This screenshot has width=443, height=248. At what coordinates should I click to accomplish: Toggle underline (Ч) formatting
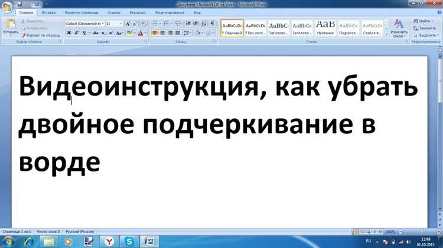coord(84,33)
